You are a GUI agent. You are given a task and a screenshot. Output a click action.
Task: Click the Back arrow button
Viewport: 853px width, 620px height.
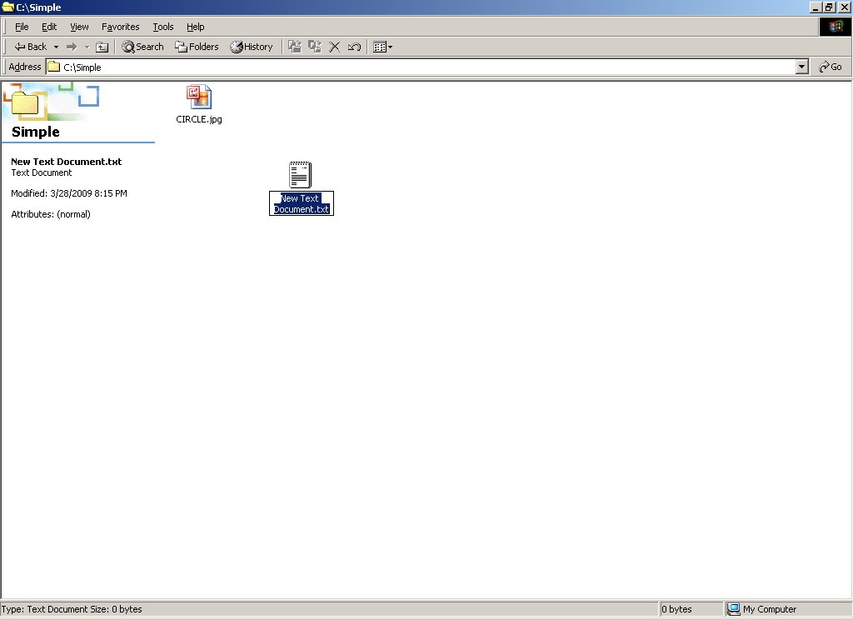[x=31, y=47]
